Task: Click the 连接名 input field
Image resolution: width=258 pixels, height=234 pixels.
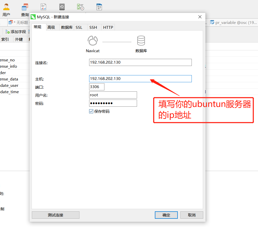Action: click(140, 62)
